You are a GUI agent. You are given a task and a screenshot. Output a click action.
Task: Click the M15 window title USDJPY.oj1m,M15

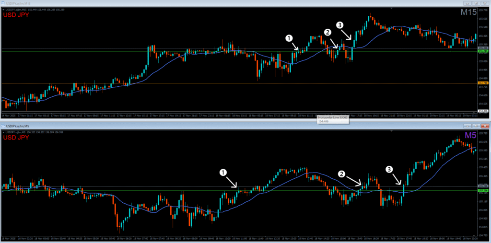(x=19, y=3)
